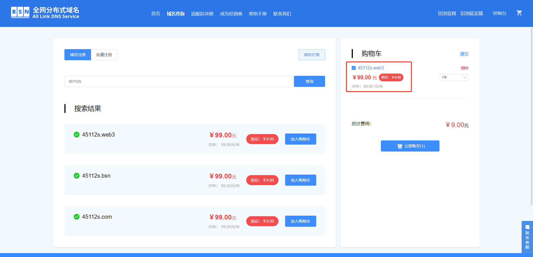The width and height of the screenshot is (533, 257).
Task: Click coupon badge for 45112s.com result
Action: [262, 221]
